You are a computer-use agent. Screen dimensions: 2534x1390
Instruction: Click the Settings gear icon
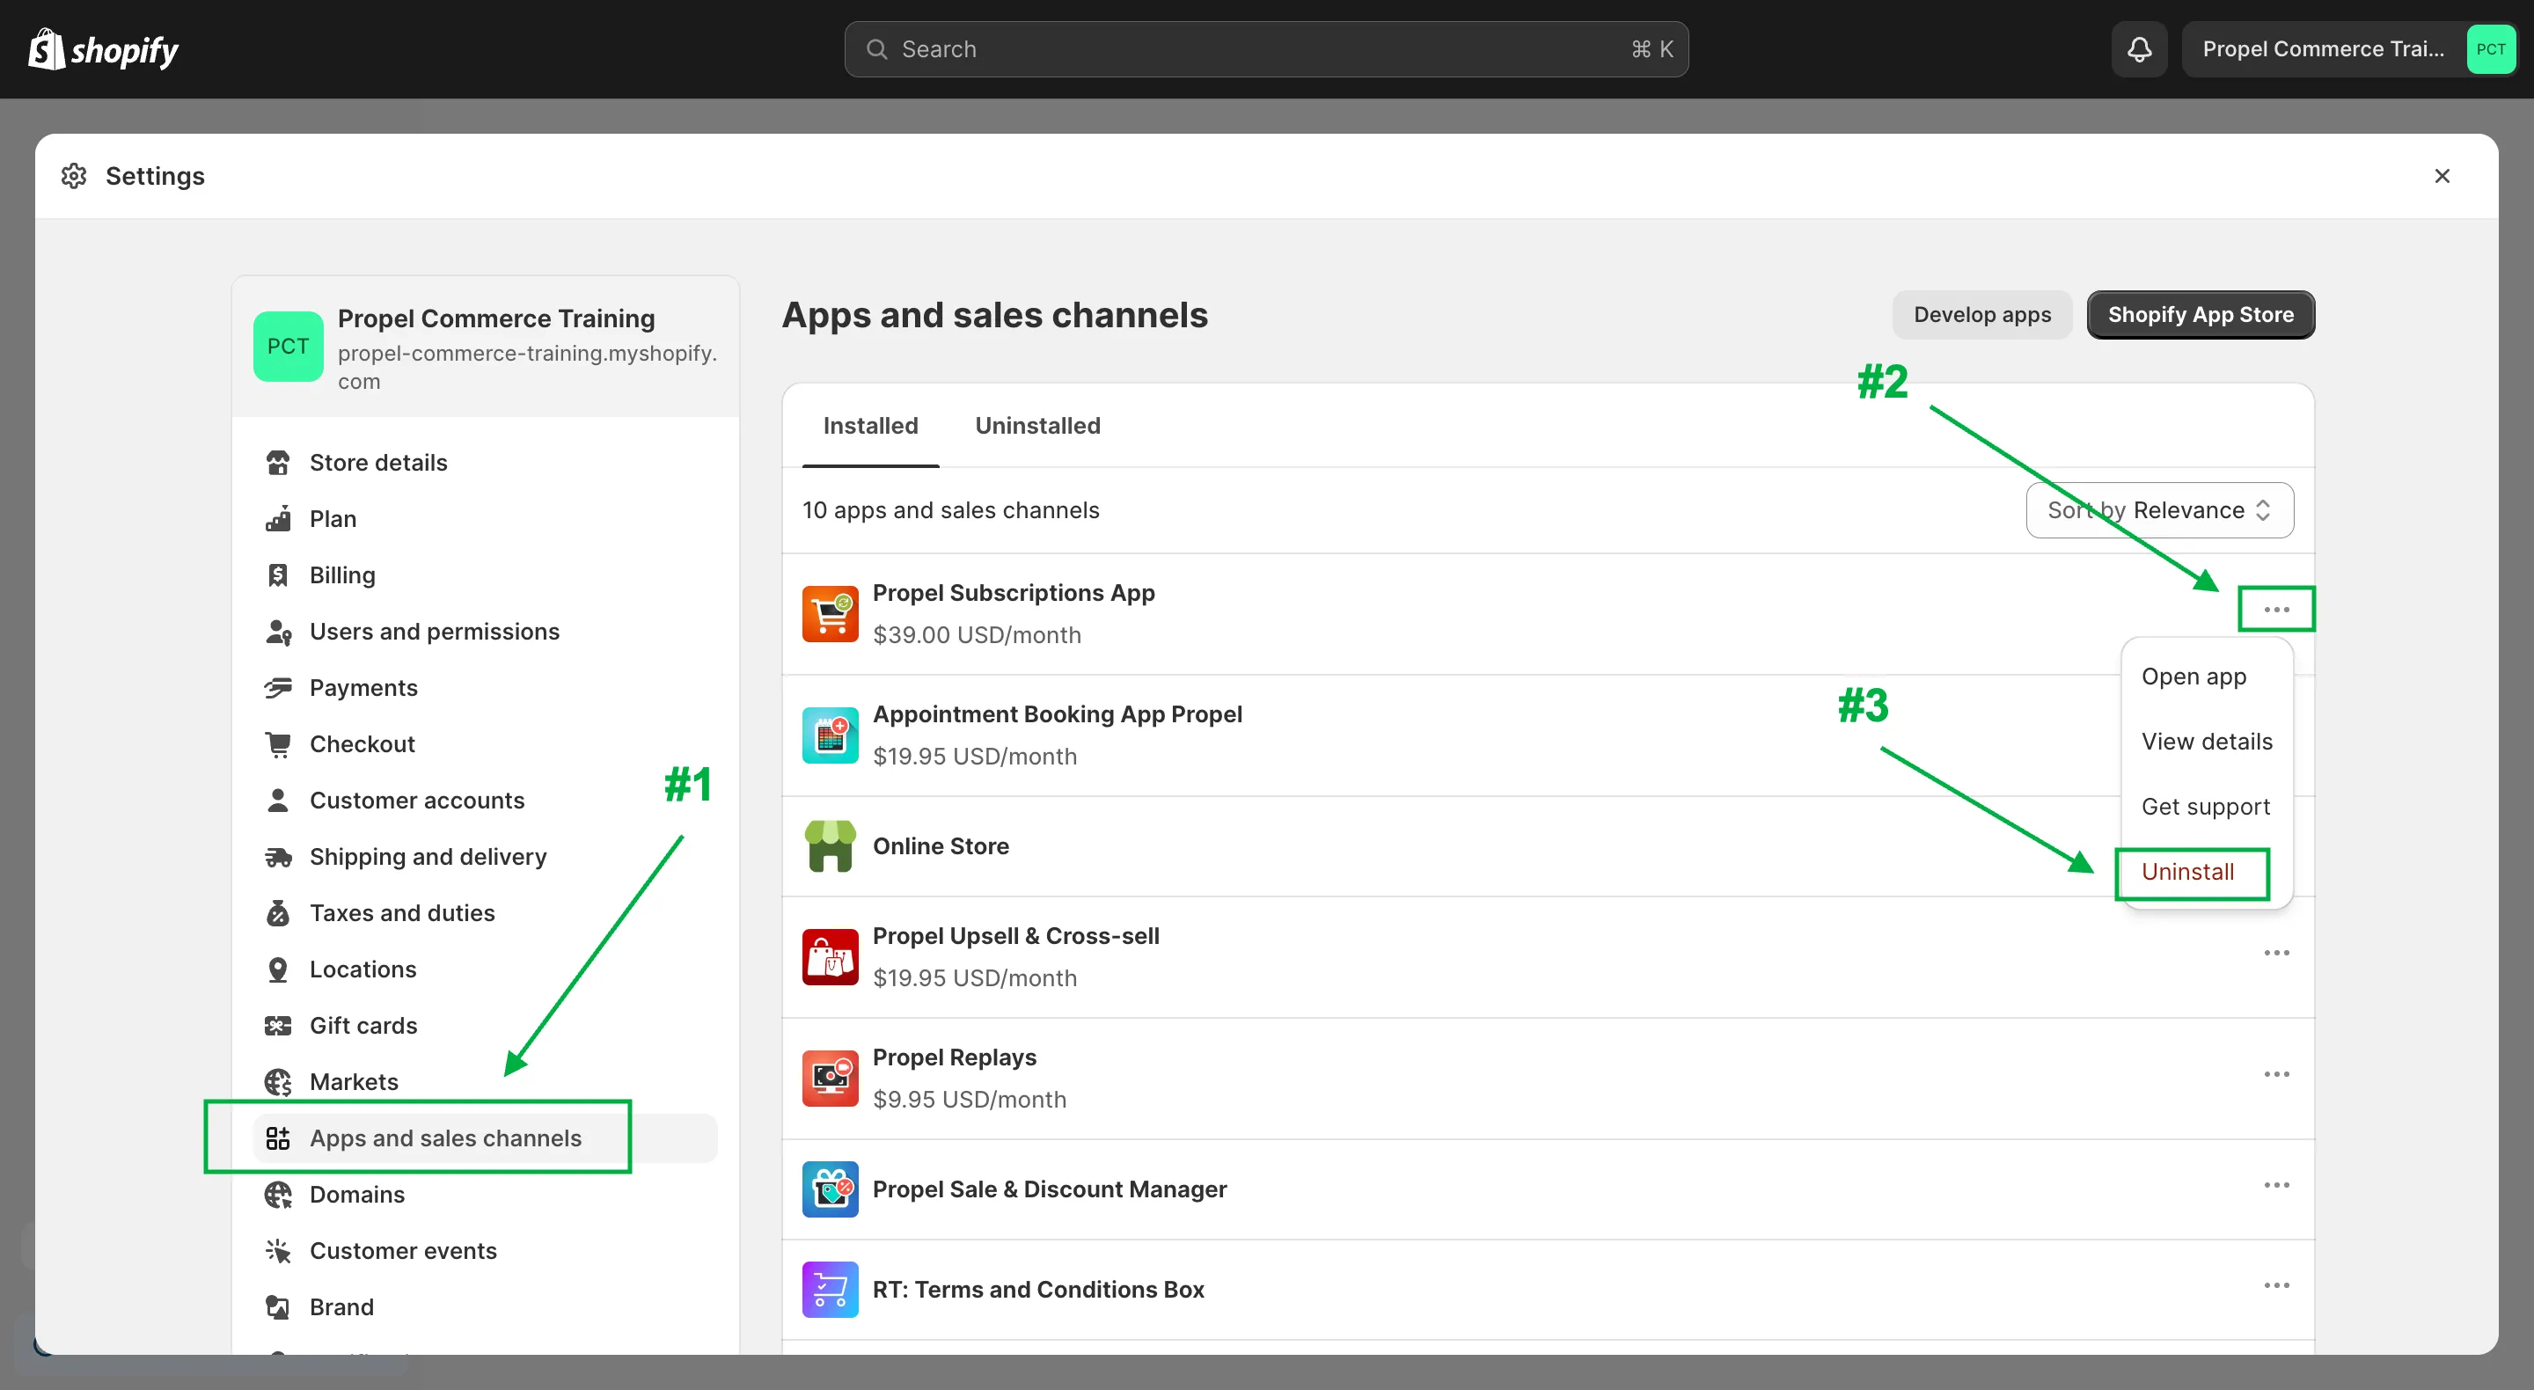(74, 176)
